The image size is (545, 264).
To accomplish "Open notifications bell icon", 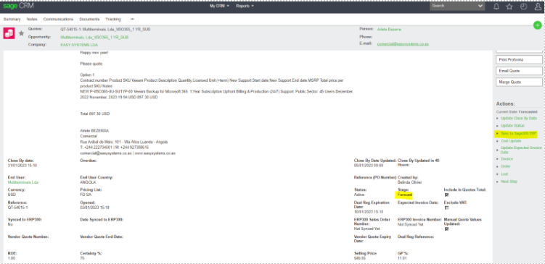I will pos(496,7).
